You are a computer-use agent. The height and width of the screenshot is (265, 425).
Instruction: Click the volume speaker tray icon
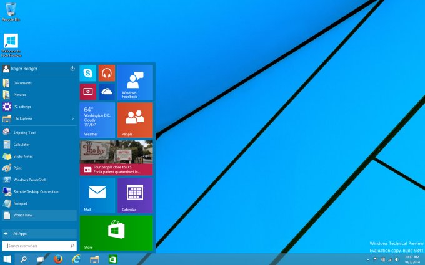[x=397, y=259]
